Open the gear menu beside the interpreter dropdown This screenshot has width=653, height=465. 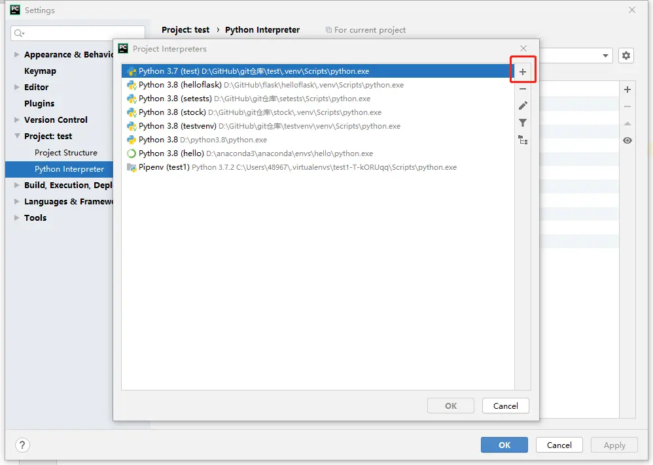coord(626,56)
